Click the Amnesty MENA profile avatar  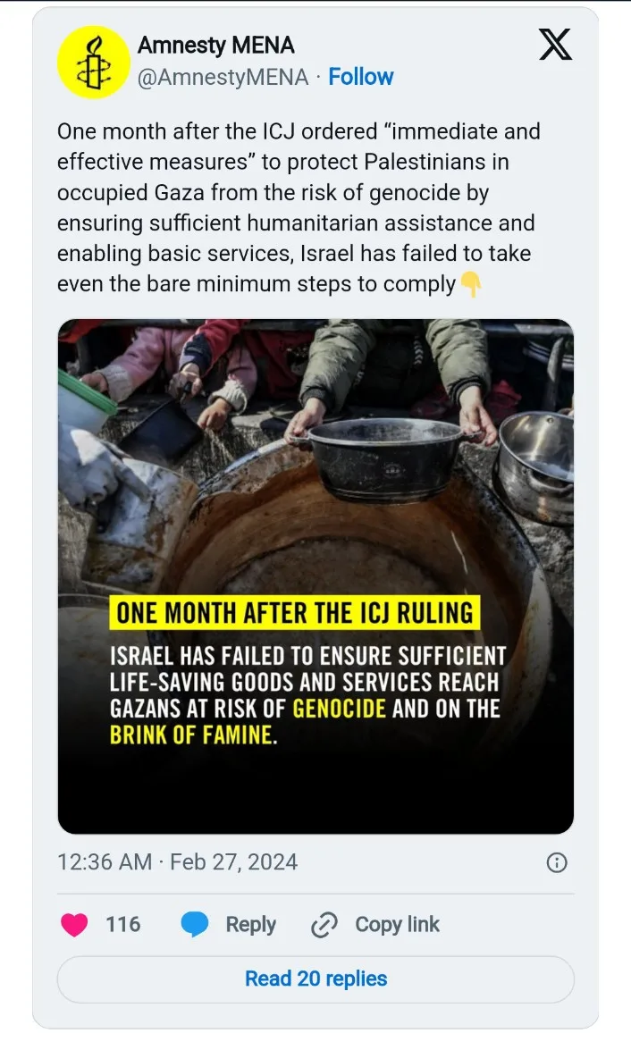click(94, 63)
